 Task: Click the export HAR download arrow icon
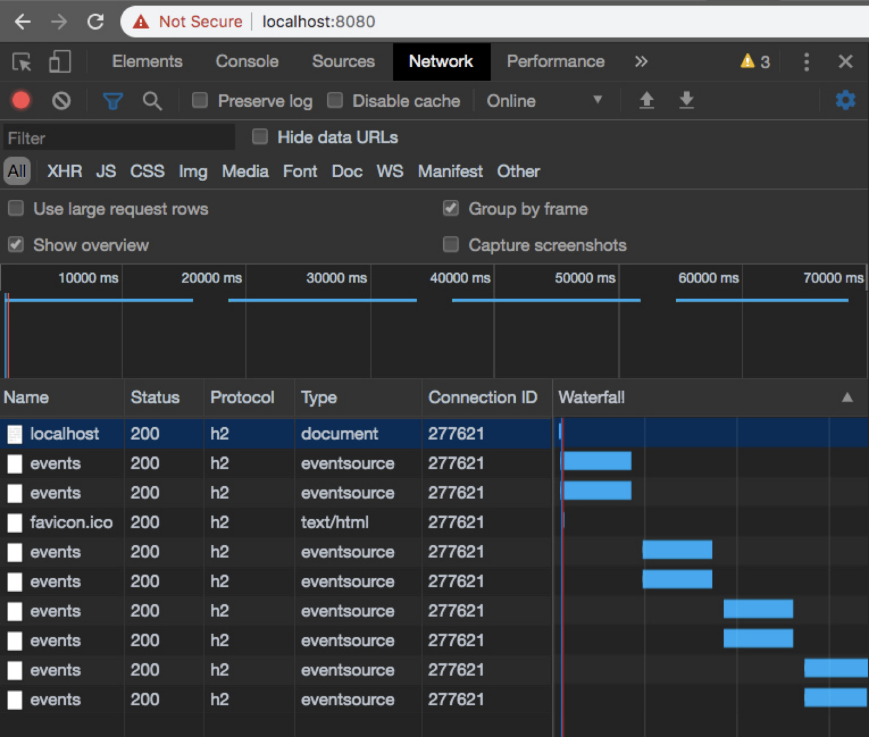(687, 100)
